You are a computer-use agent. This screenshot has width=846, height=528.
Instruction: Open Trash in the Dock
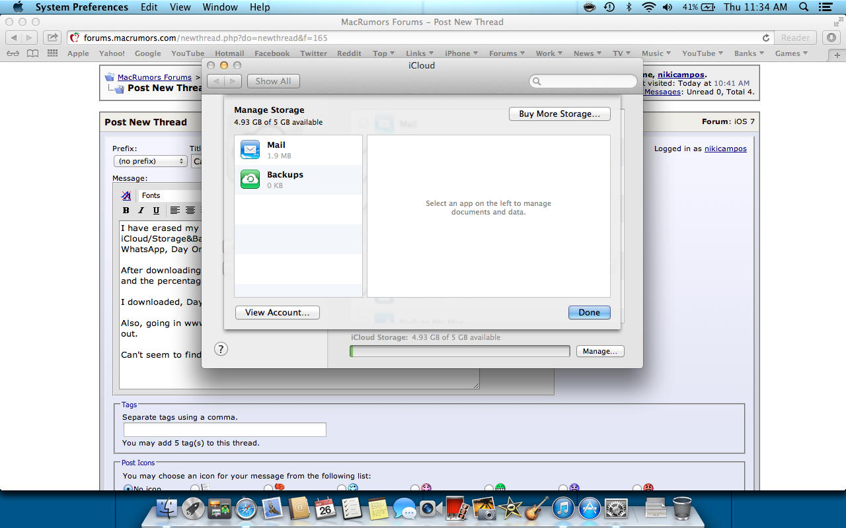pos(681,509)
